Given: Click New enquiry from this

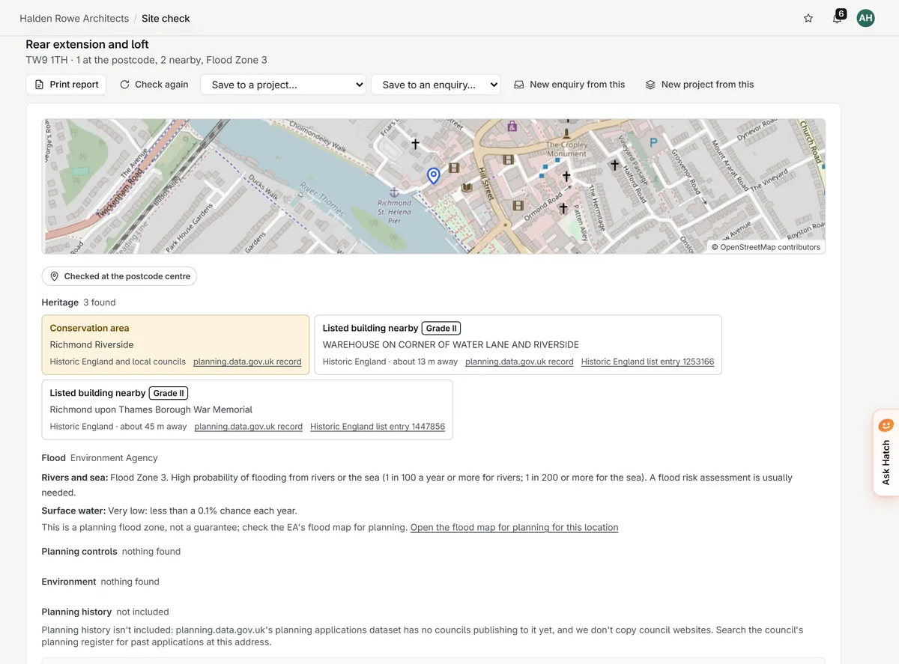Looking at the screenshot, I should pos(569,85).
